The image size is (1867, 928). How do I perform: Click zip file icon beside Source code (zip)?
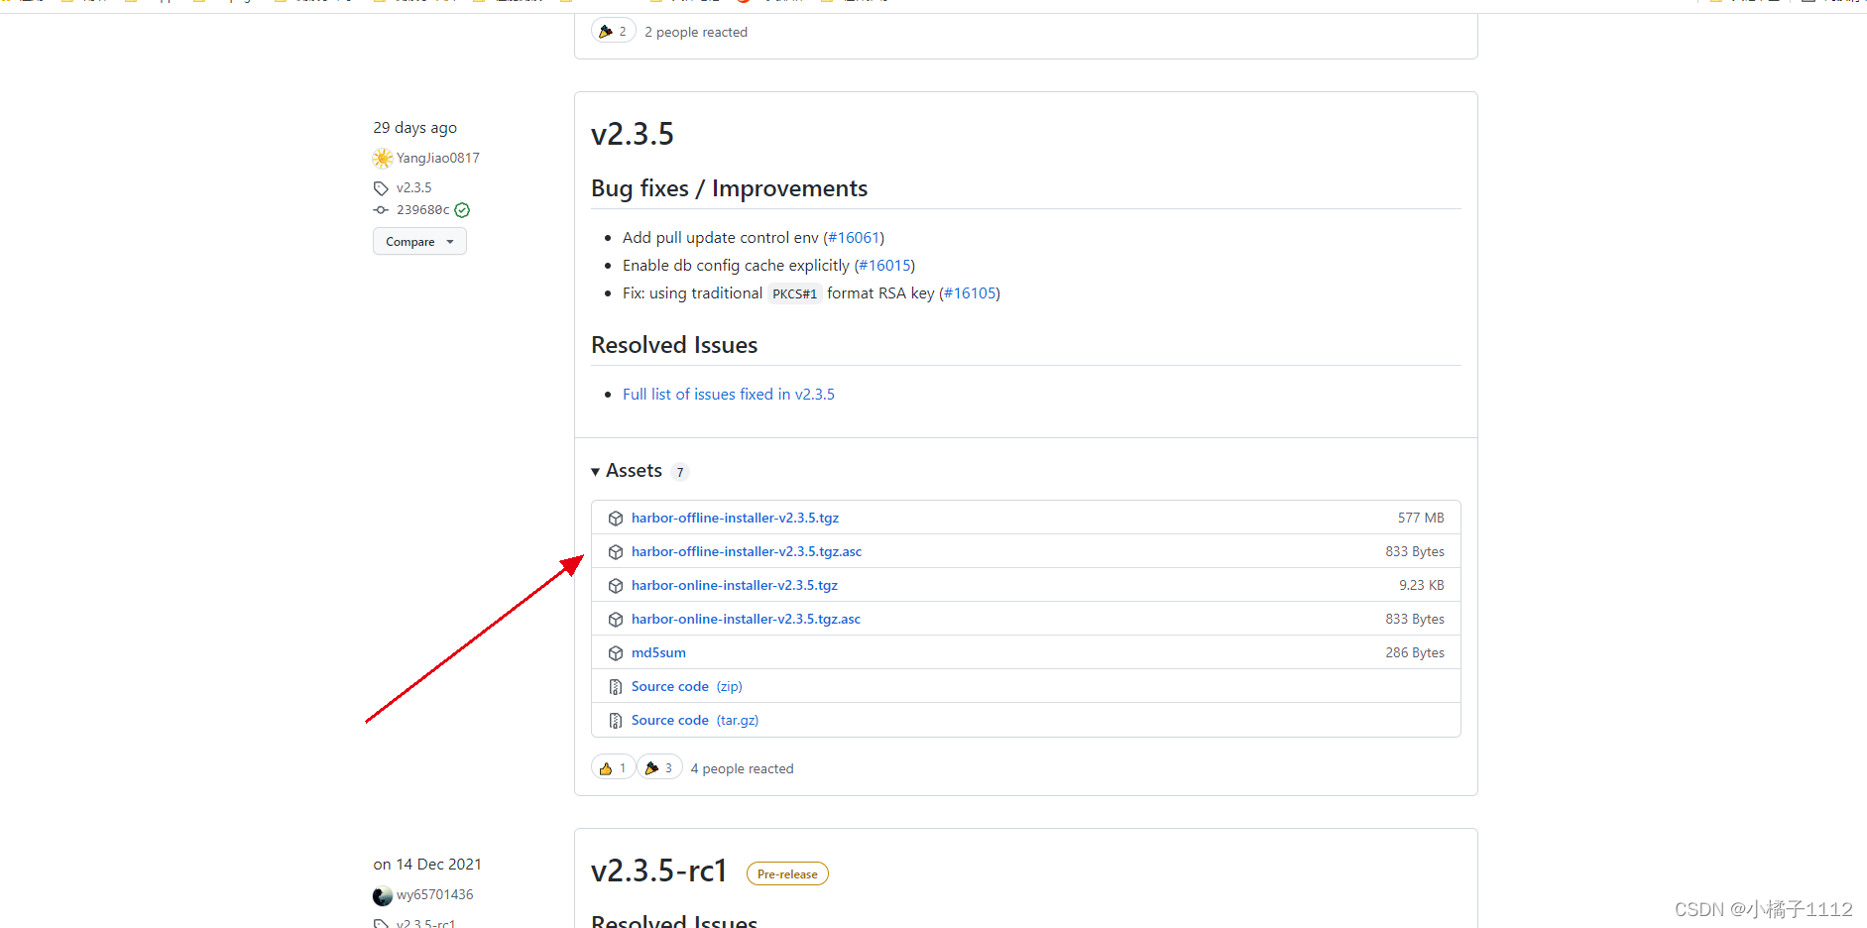click(x=616, y=687)
